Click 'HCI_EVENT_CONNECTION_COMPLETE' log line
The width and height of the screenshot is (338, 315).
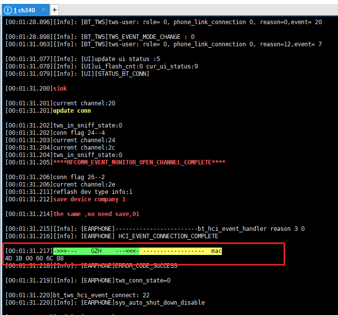coord(112,236)
